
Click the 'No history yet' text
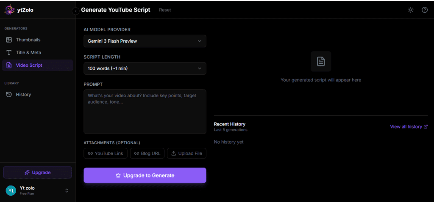tap(228, 142)
